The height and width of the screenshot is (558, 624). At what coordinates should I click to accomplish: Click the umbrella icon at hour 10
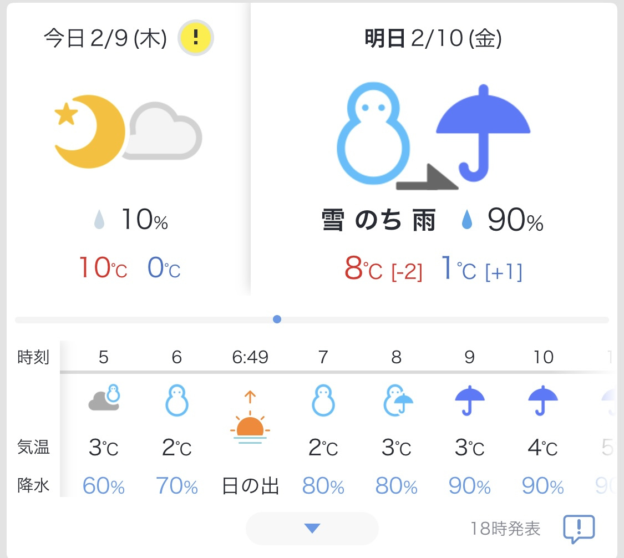[x=542, y=400]
